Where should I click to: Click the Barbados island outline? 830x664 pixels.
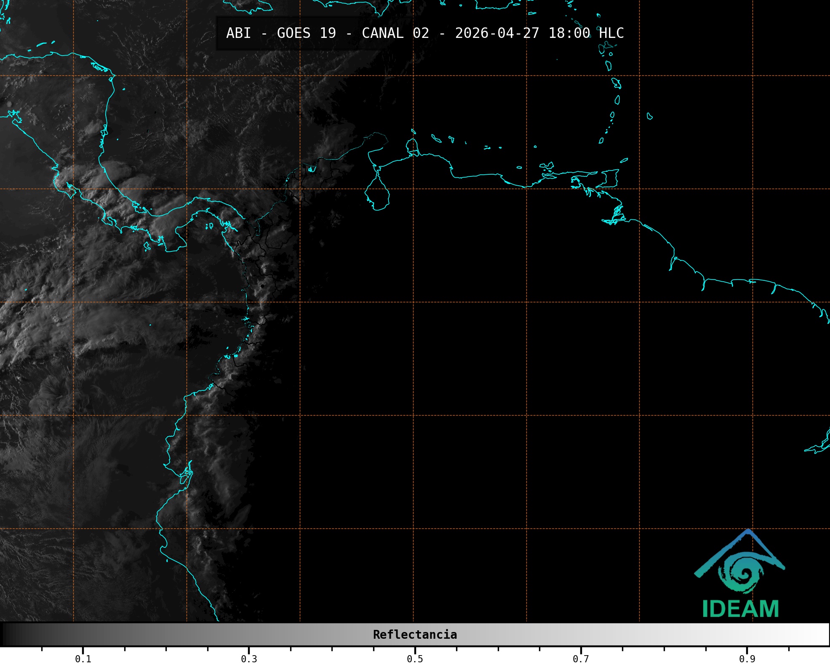[650, 116]
